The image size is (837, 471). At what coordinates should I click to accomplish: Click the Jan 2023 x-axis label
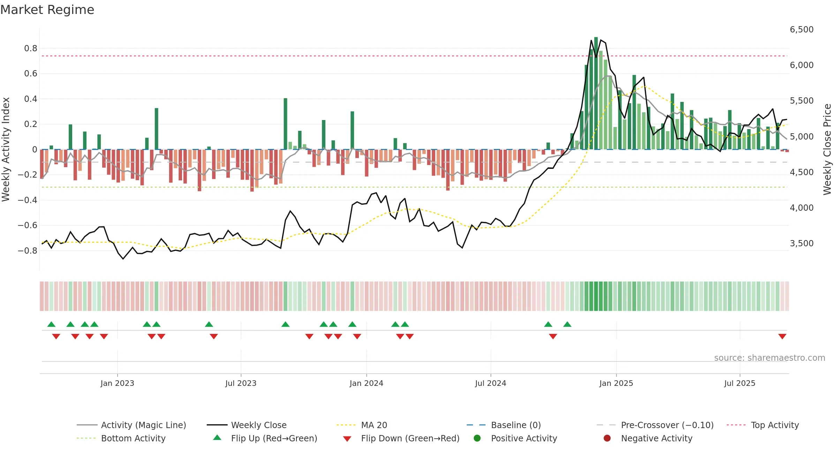[x=117, y=383]
